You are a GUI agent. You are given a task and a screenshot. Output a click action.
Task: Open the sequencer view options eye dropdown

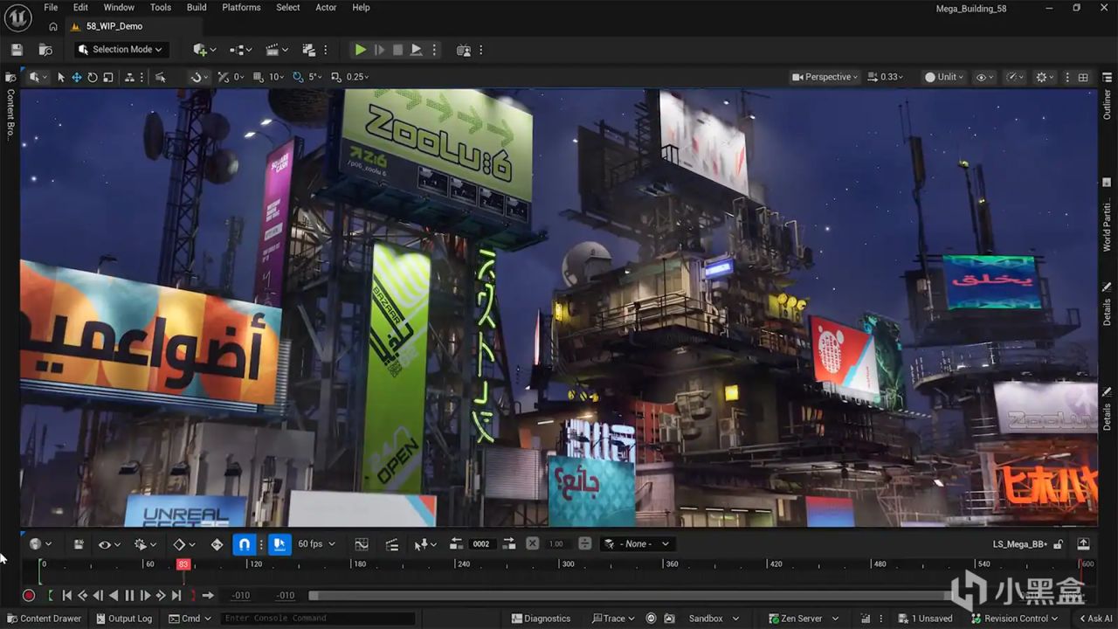click(x=109, y=544)
